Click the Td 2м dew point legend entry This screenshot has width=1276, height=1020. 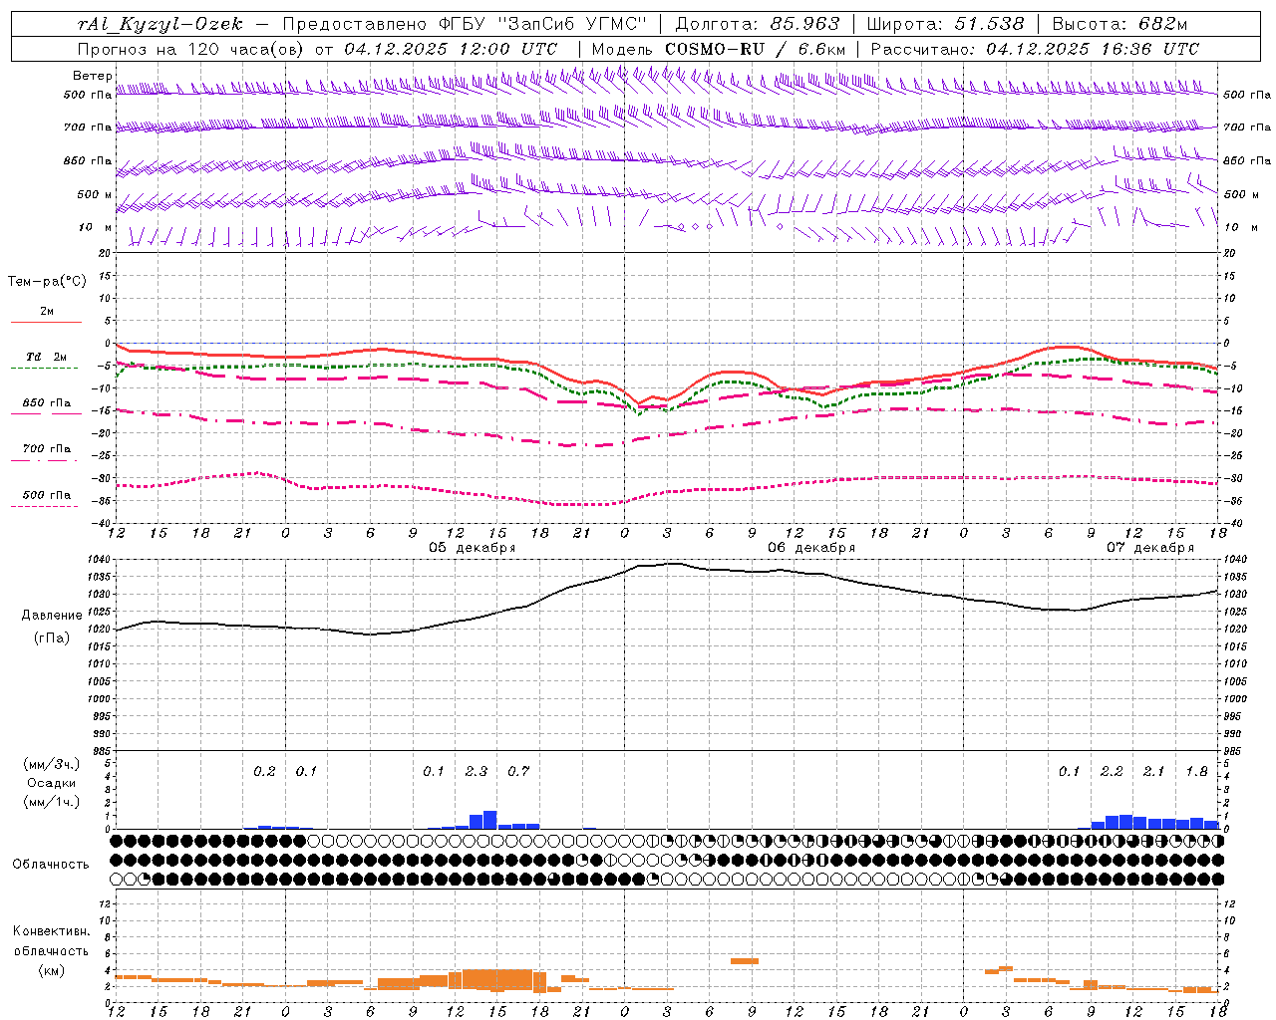point(47,357)
